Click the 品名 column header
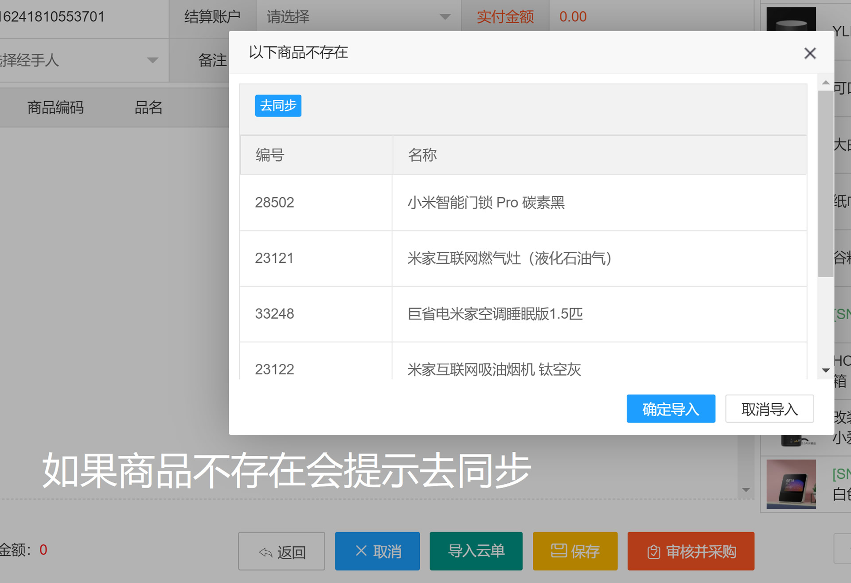The image size is (851, 583). tap(148, 107)
